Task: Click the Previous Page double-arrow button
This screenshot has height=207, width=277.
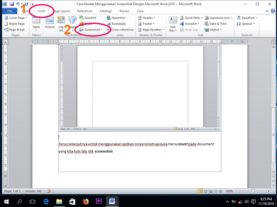Action: coord(273,176)
